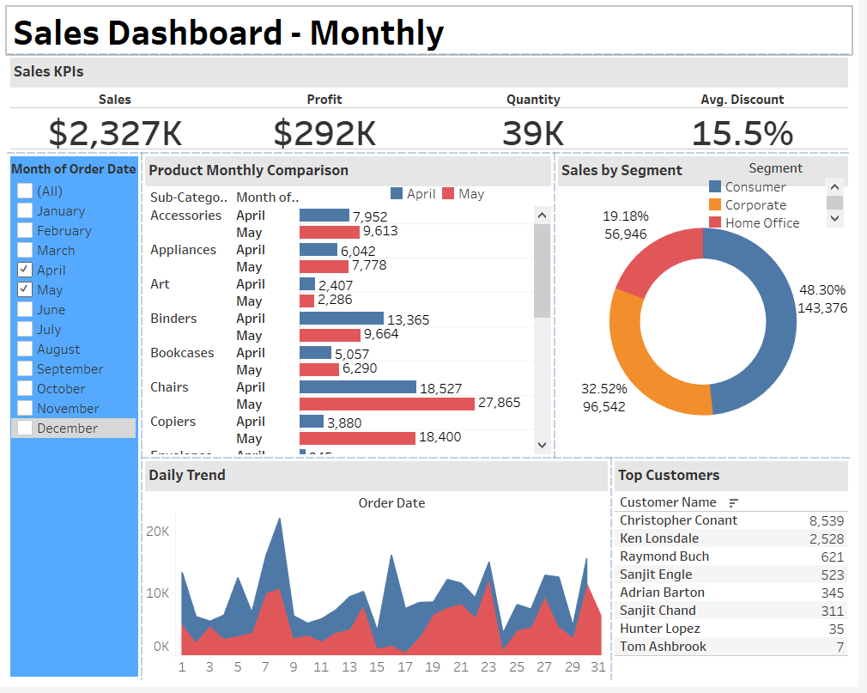Select the red Home Office square in Segment legend

(x=718, y=223)
